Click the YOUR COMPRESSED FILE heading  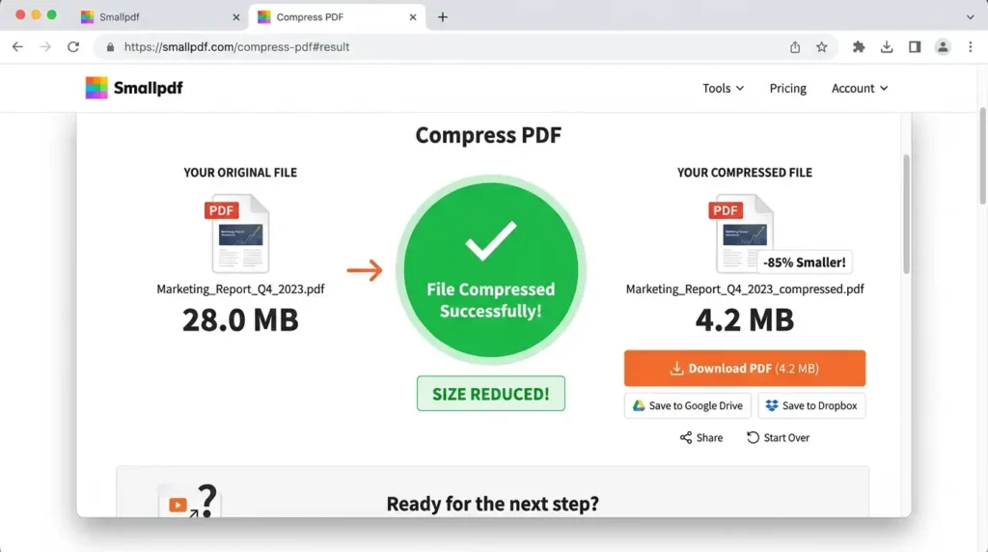click(745, 172)
